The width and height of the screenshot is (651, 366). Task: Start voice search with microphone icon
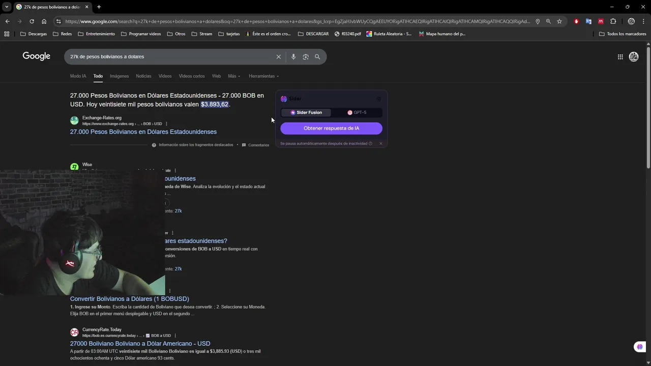[x=293, y=57]
